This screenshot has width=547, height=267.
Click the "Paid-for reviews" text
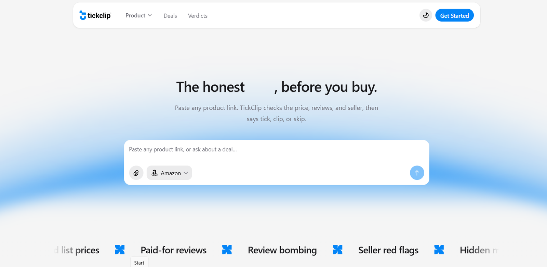174,250
